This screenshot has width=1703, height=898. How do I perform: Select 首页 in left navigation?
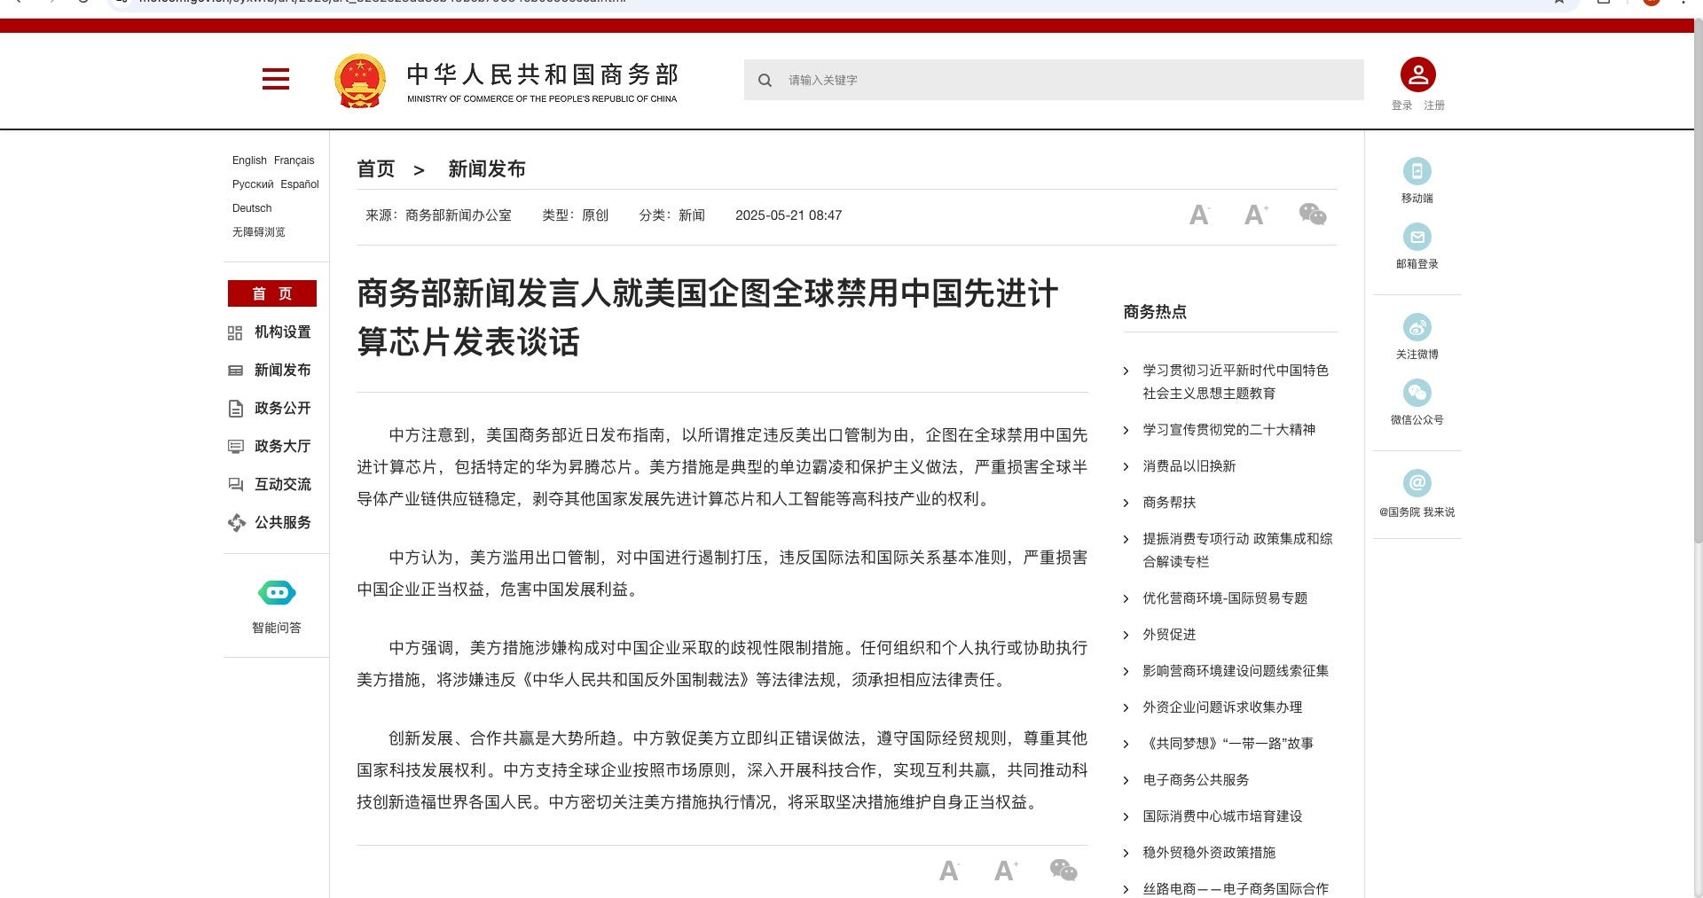(x=272, y=293)
